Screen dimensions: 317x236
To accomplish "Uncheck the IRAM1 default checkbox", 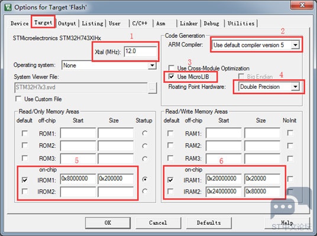I will [170, 180].
